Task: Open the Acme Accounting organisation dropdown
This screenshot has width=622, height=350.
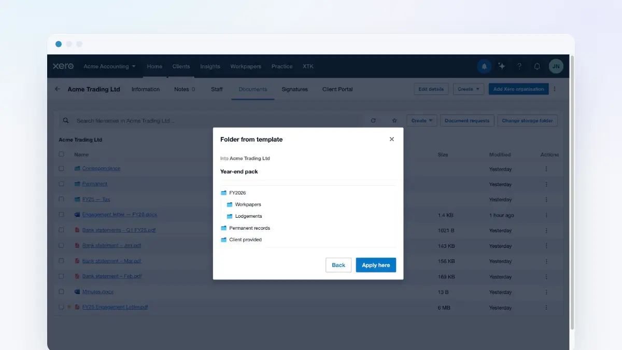Action: [109, 66]
